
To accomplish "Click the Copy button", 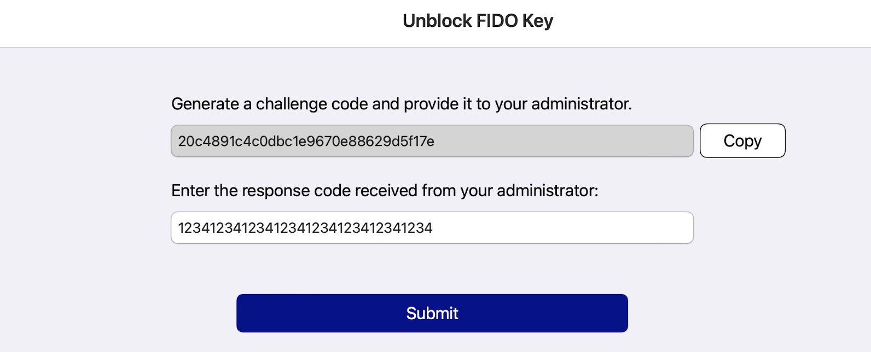I will 742,140.
